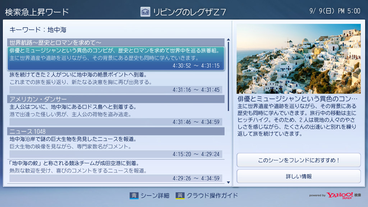Open the クラウド操作ガイド menu option
This screenshot has height=207, width=368.
tap(205, 196)
